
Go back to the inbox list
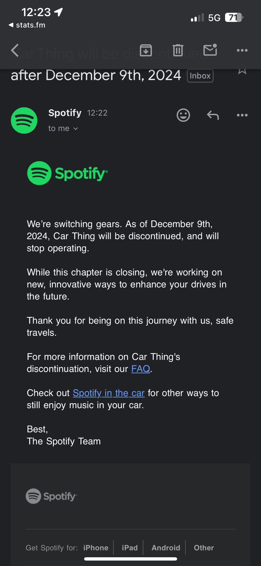coord(15,51)
